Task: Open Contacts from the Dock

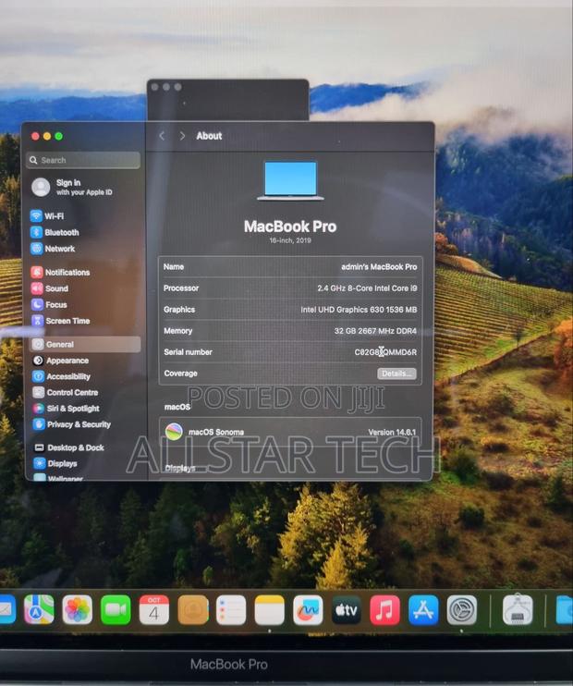Action: pos(193,609)
